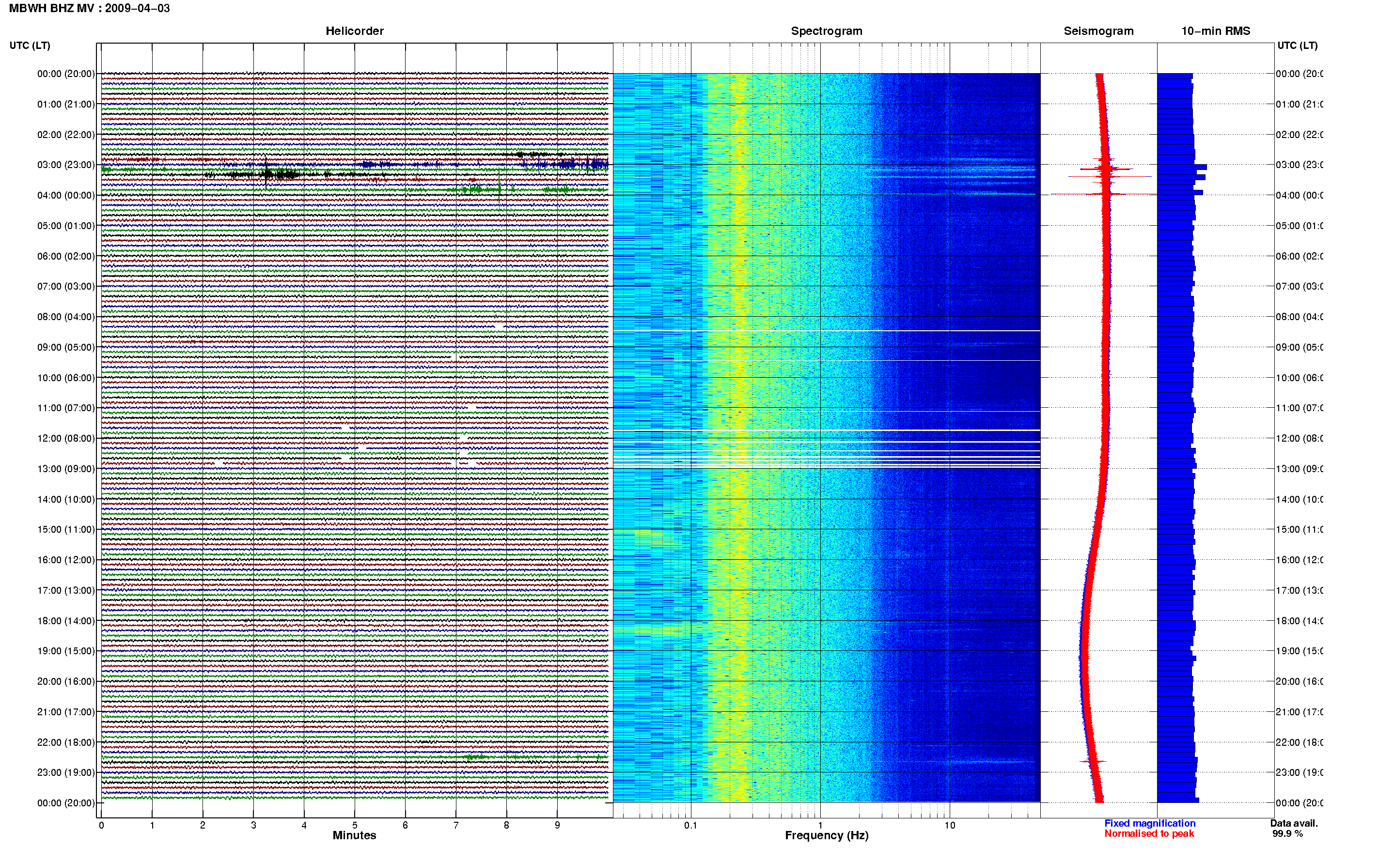Click the 'Helicorder' panel heading
This screenshot has width=1378, height=861.
pyautogui.click(x=354, y=31)
